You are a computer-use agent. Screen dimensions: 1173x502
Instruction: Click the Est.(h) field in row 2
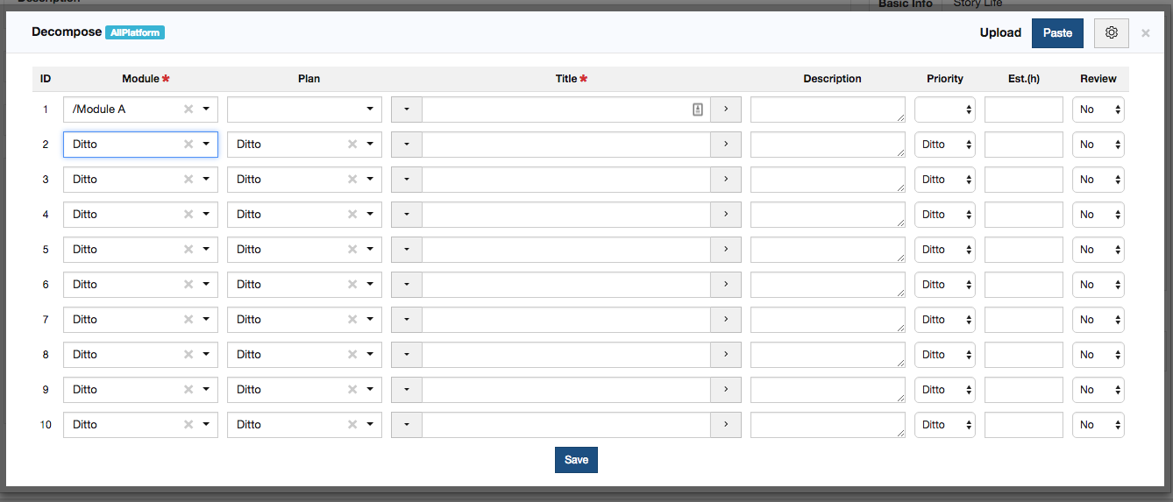(1024, 145)
